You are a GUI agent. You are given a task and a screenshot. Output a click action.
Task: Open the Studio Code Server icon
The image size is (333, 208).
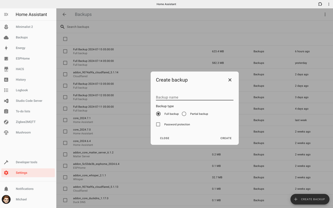click(x=6, y=101)
